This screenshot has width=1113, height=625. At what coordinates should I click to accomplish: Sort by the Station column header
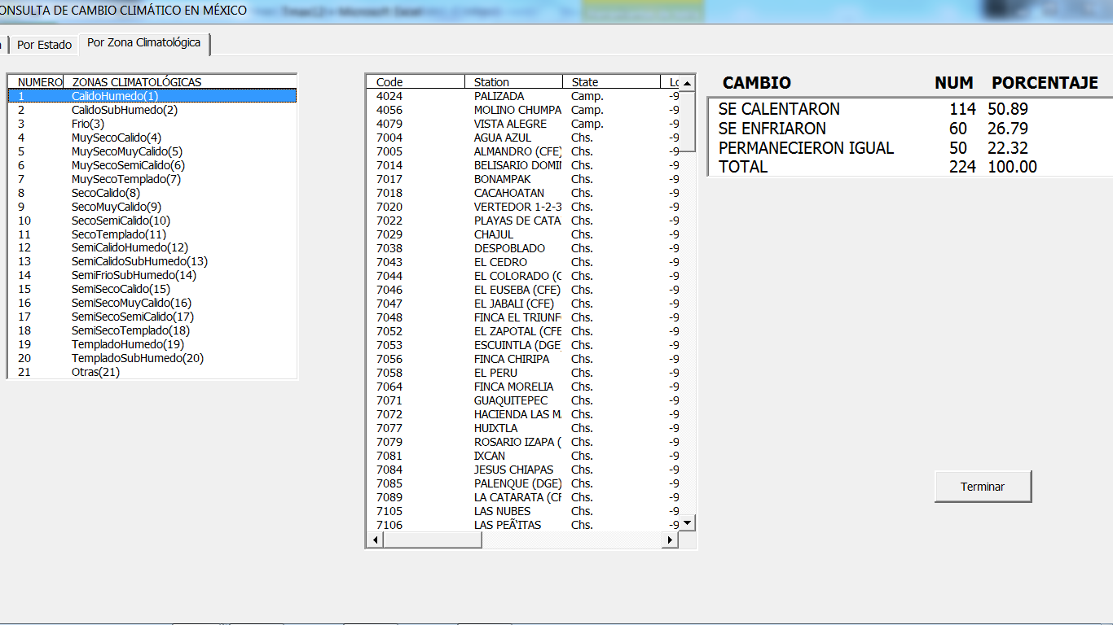click(x=513, y=82)
